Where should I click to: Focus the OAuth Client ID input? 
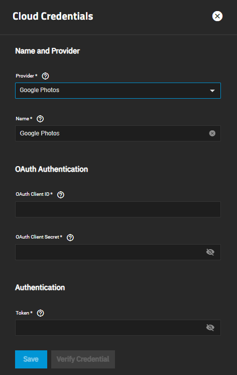(118, 209)
